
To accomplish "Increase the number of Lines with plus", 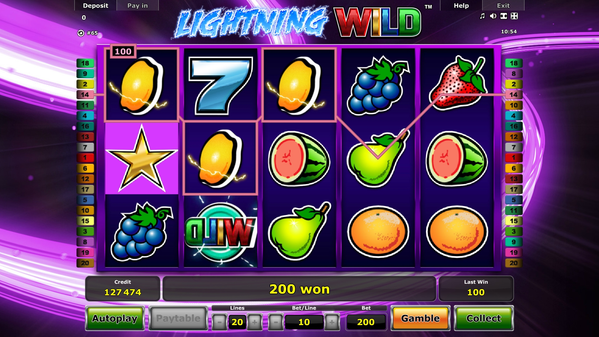I will tap(255, 322).
